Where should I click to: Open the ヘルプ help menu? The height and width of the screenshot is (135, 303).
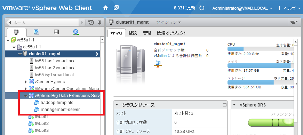pos(292,8)
